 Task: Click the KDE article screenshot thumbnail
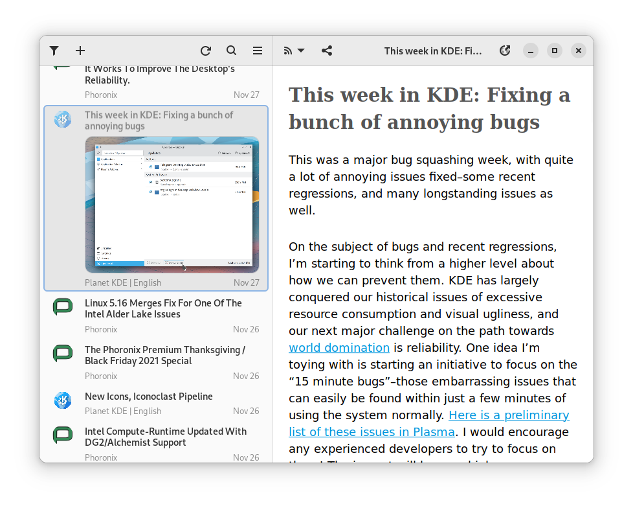[172, 204]
